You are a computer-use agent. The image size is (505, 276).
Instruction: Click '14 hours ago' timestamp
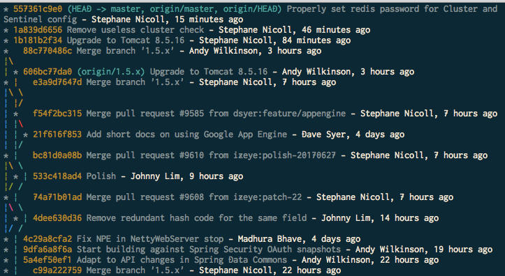(x=409, y=218)
